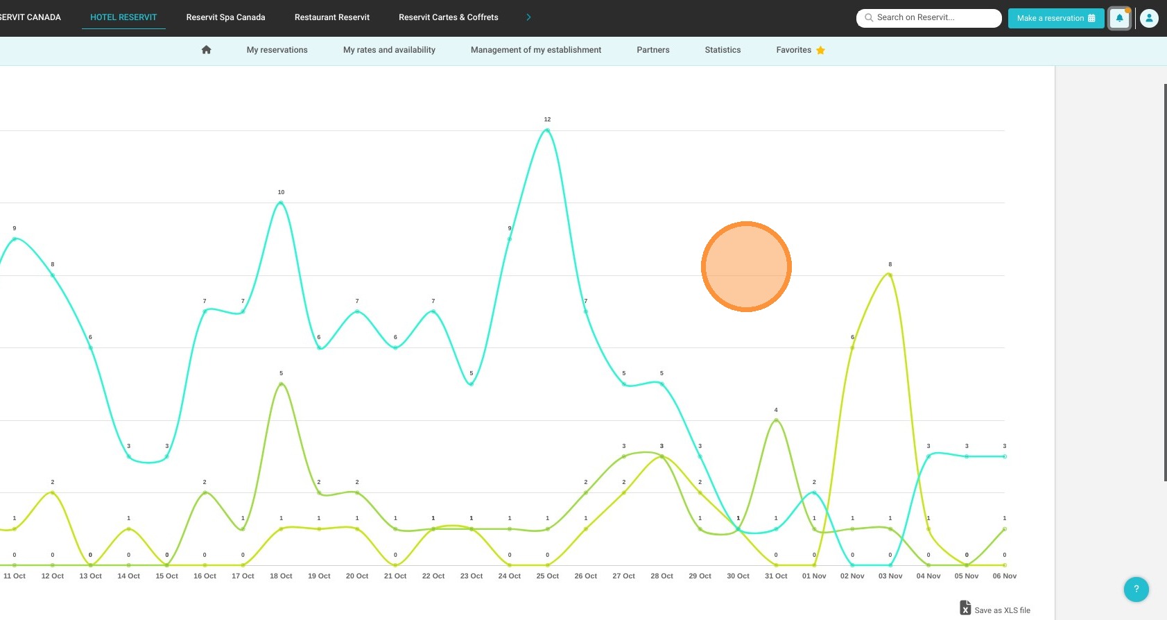This screenshot has width=1167, height=620.
Task: Open the Favorites menu
Action: click(800, 50)
